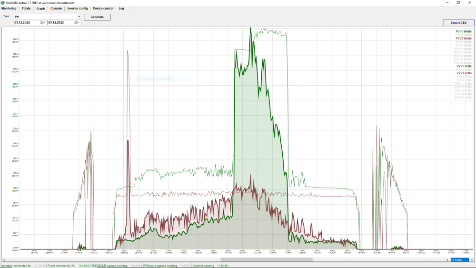Open the Console tab
The image size is (476, 268).
click(x=56, y=9)
